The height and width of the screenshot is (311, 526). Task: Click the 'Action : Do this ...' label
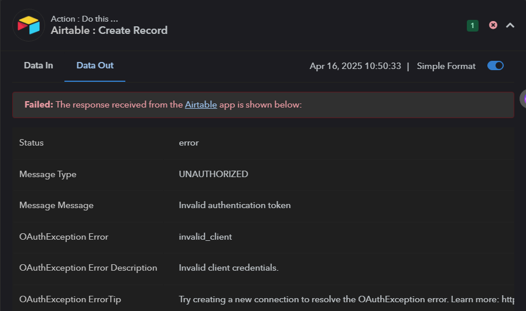[x=84, y=19]
